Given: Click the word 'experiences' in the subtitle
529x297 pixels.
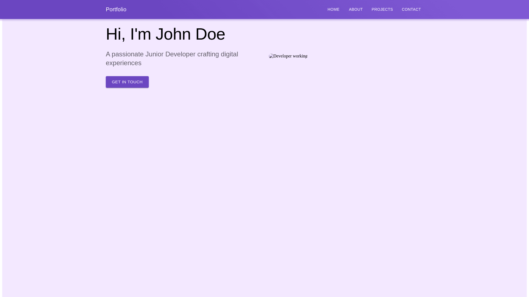Looking at the screenshot, I should (x=123, y=63).
